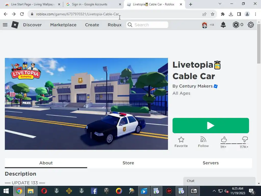The image size is (261, 196).
Task: Open 7-Zip from the taskbar
Action: pos(194,191)
